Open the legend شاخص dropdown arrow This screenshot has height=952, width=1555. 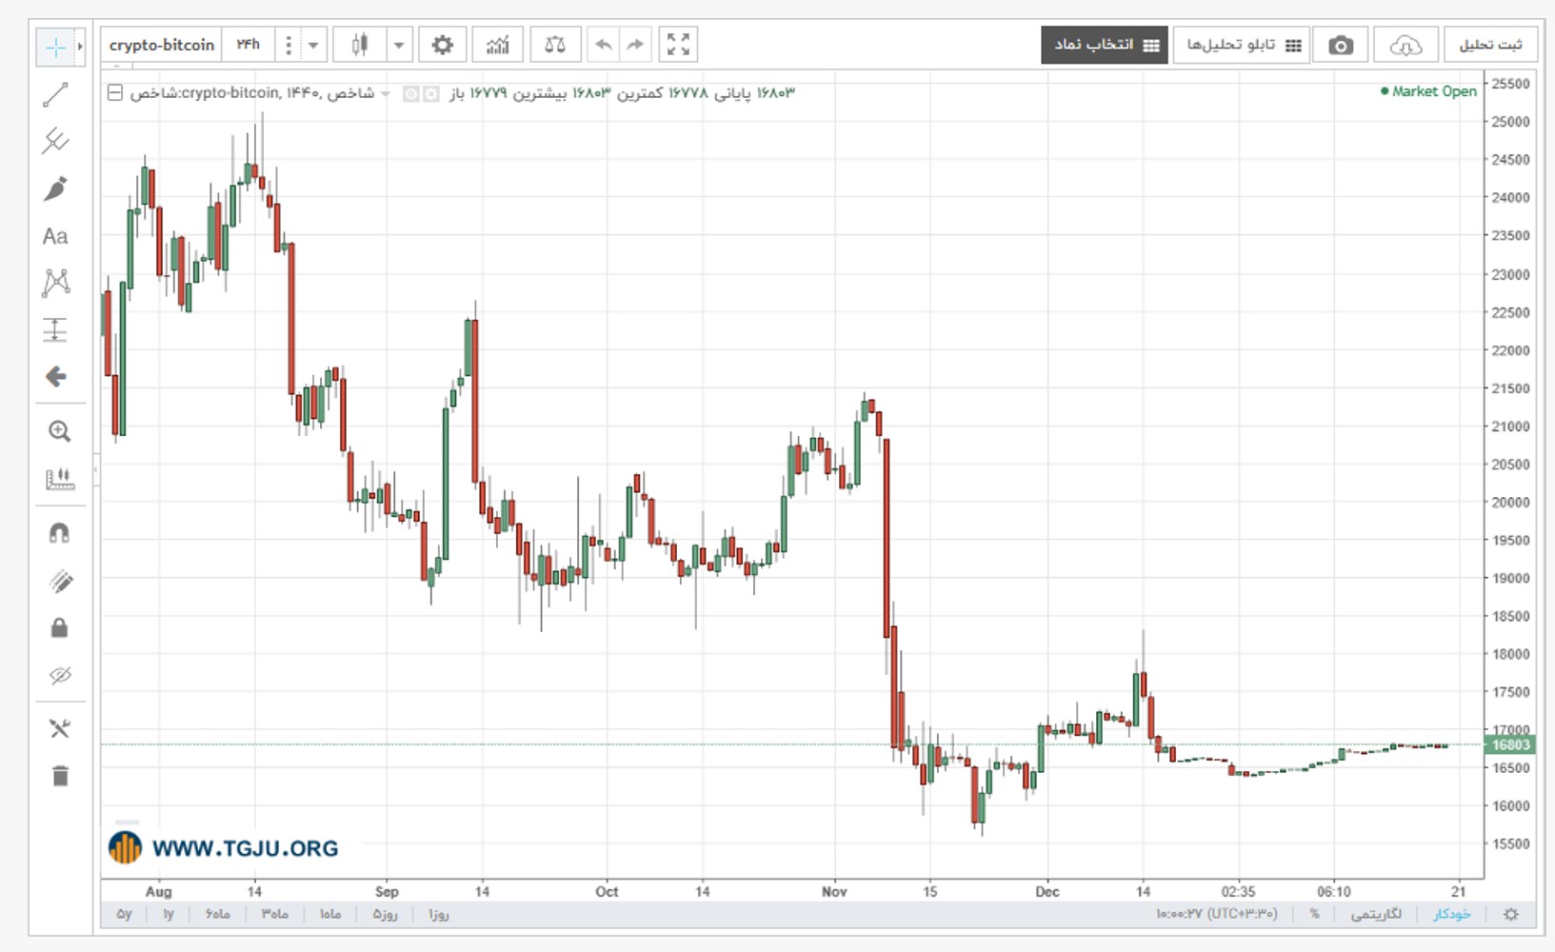tap(386, 93)
